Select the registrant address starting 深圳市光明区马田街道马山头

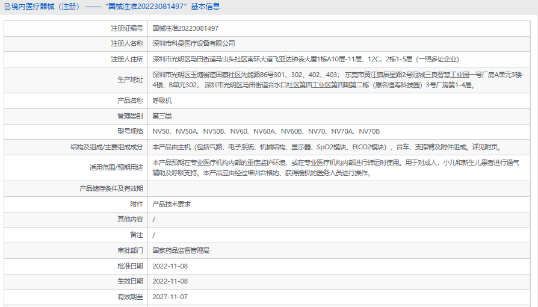305,59
